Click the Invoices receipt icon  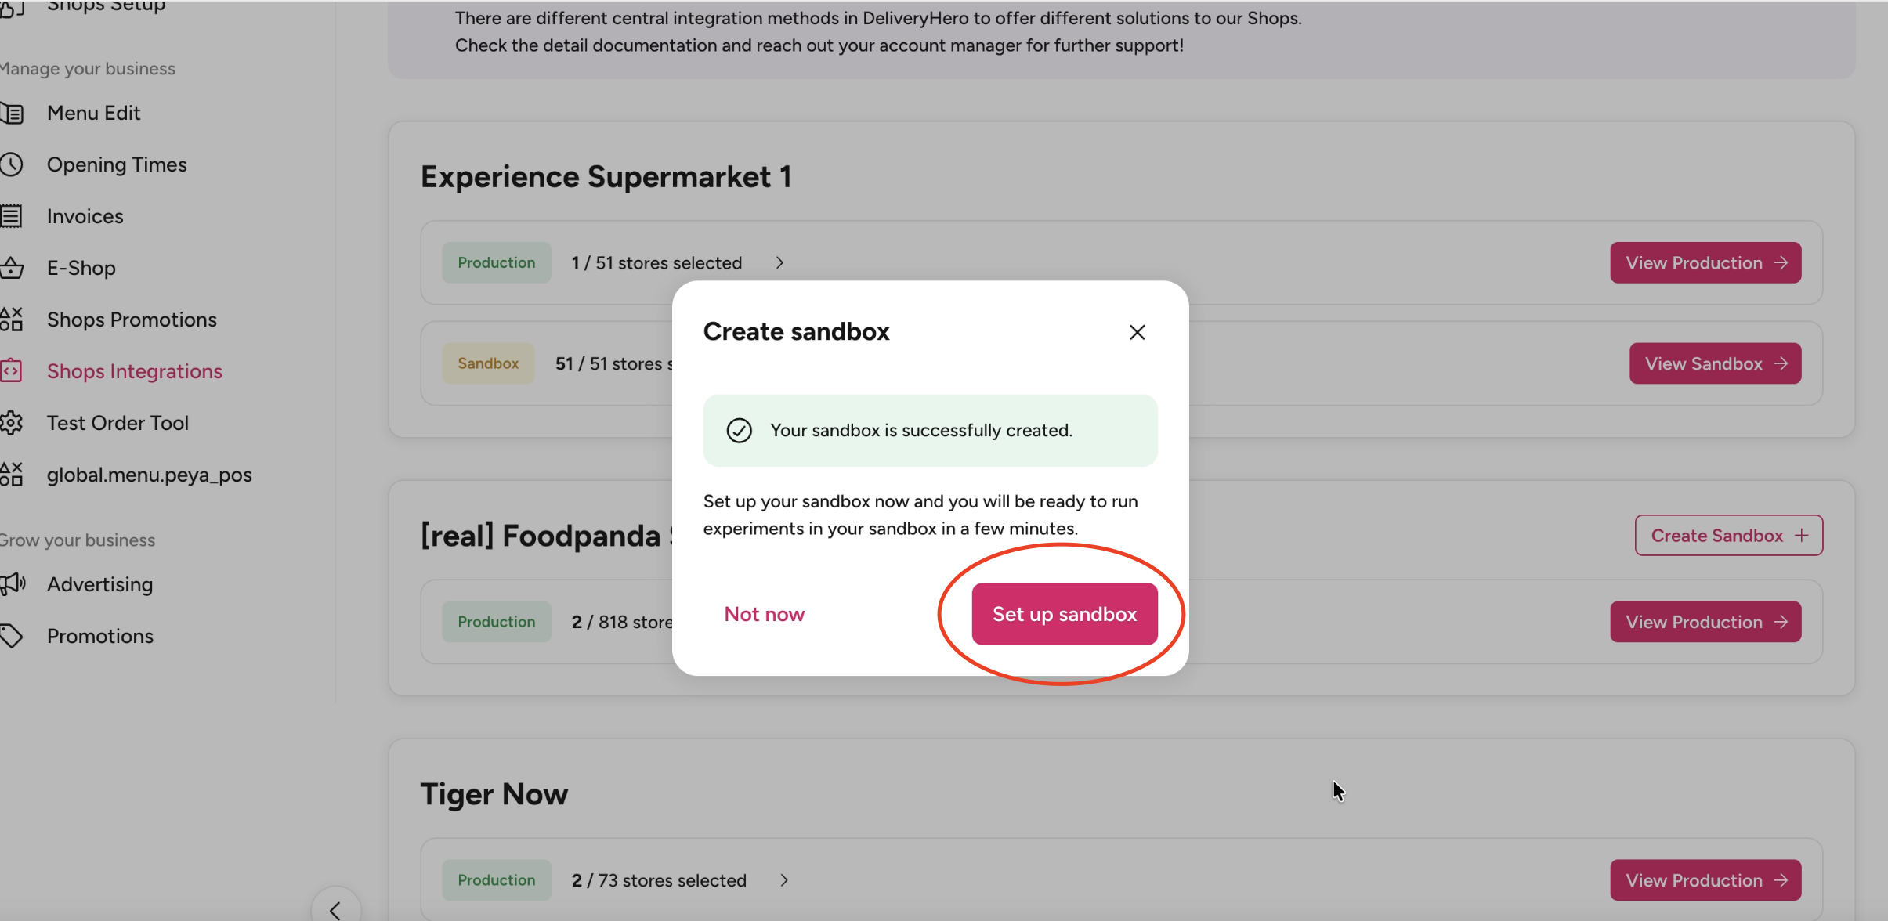click(x=11, y=216)
